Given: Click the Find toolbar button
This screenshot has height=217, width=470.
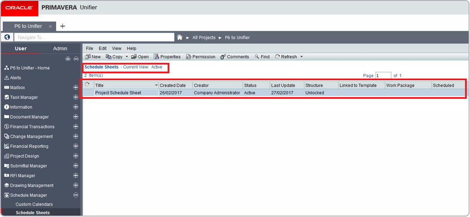Looking at the screenshot, I should point(262,56).
